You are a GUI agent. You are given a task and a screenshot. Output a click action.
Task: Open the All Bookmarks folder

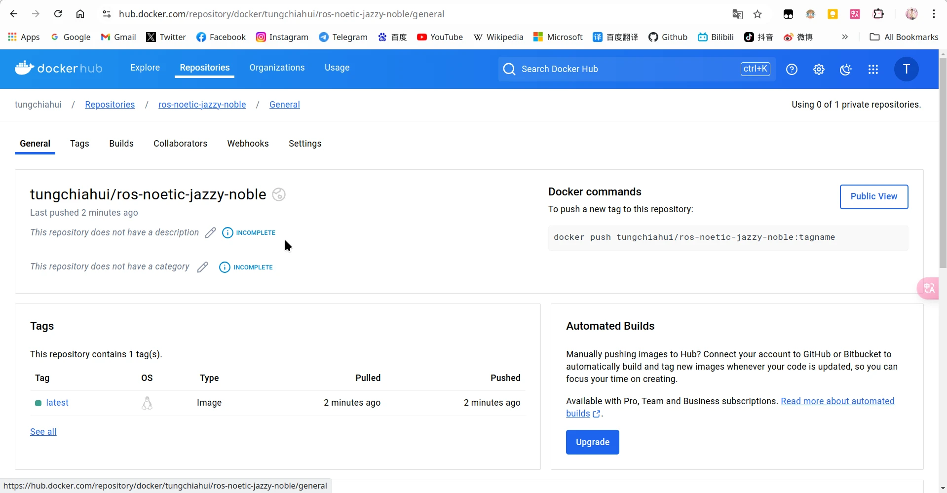[904, 37]
